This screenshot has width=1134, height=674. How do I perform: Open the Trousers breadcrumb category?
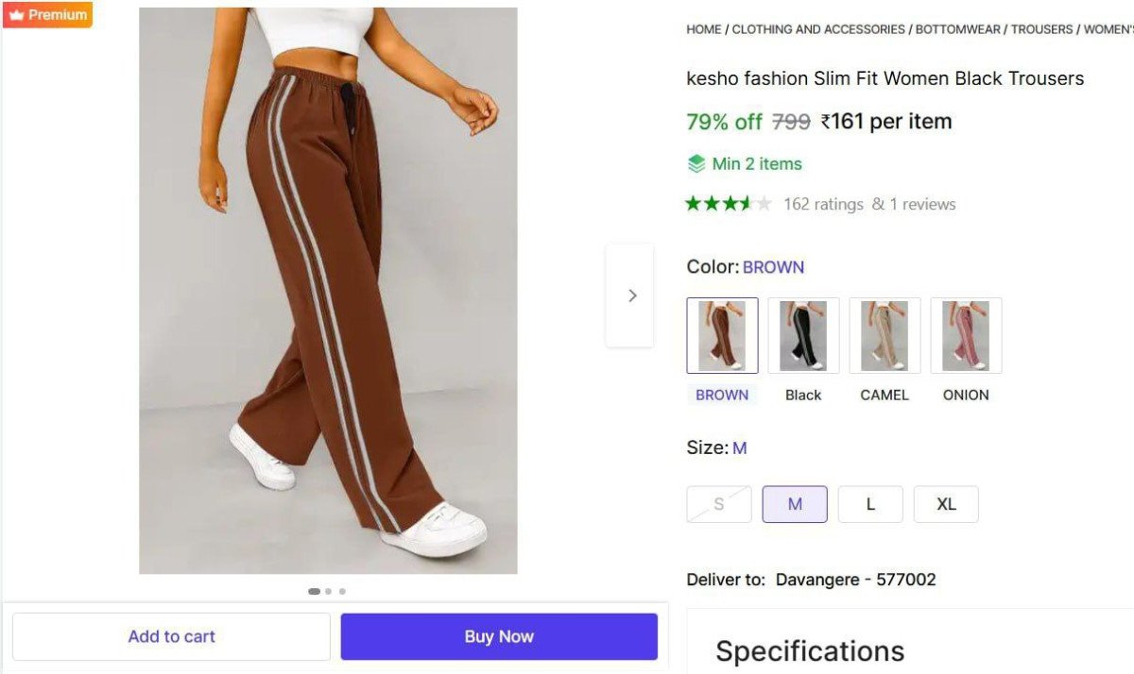(x=1041, y=29)
